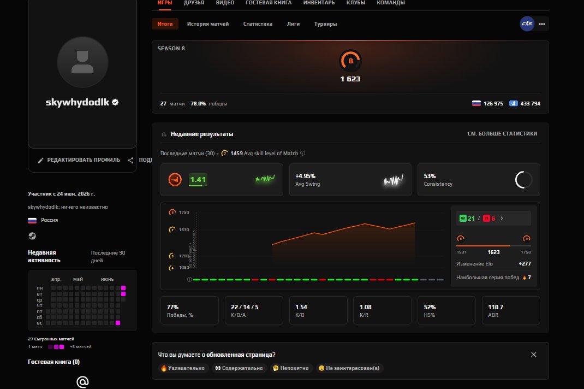
Task: Switch to the КЛУБЫ tab
Action: point(356,3)
